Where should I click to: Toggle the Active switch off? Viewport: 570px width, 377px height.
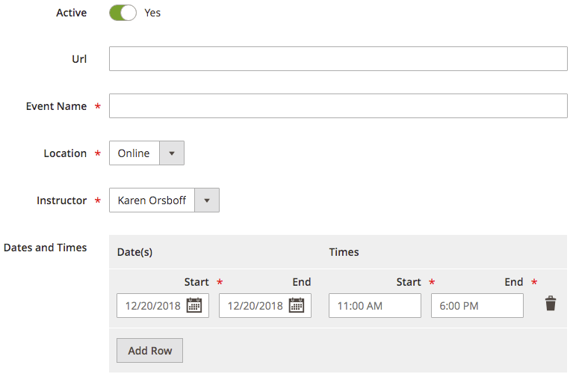coord(123,13)
